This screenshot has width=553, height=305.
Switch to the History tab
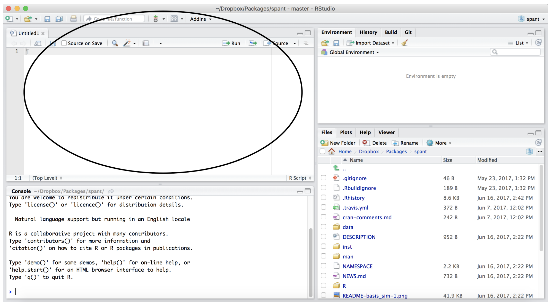[368, 32]
